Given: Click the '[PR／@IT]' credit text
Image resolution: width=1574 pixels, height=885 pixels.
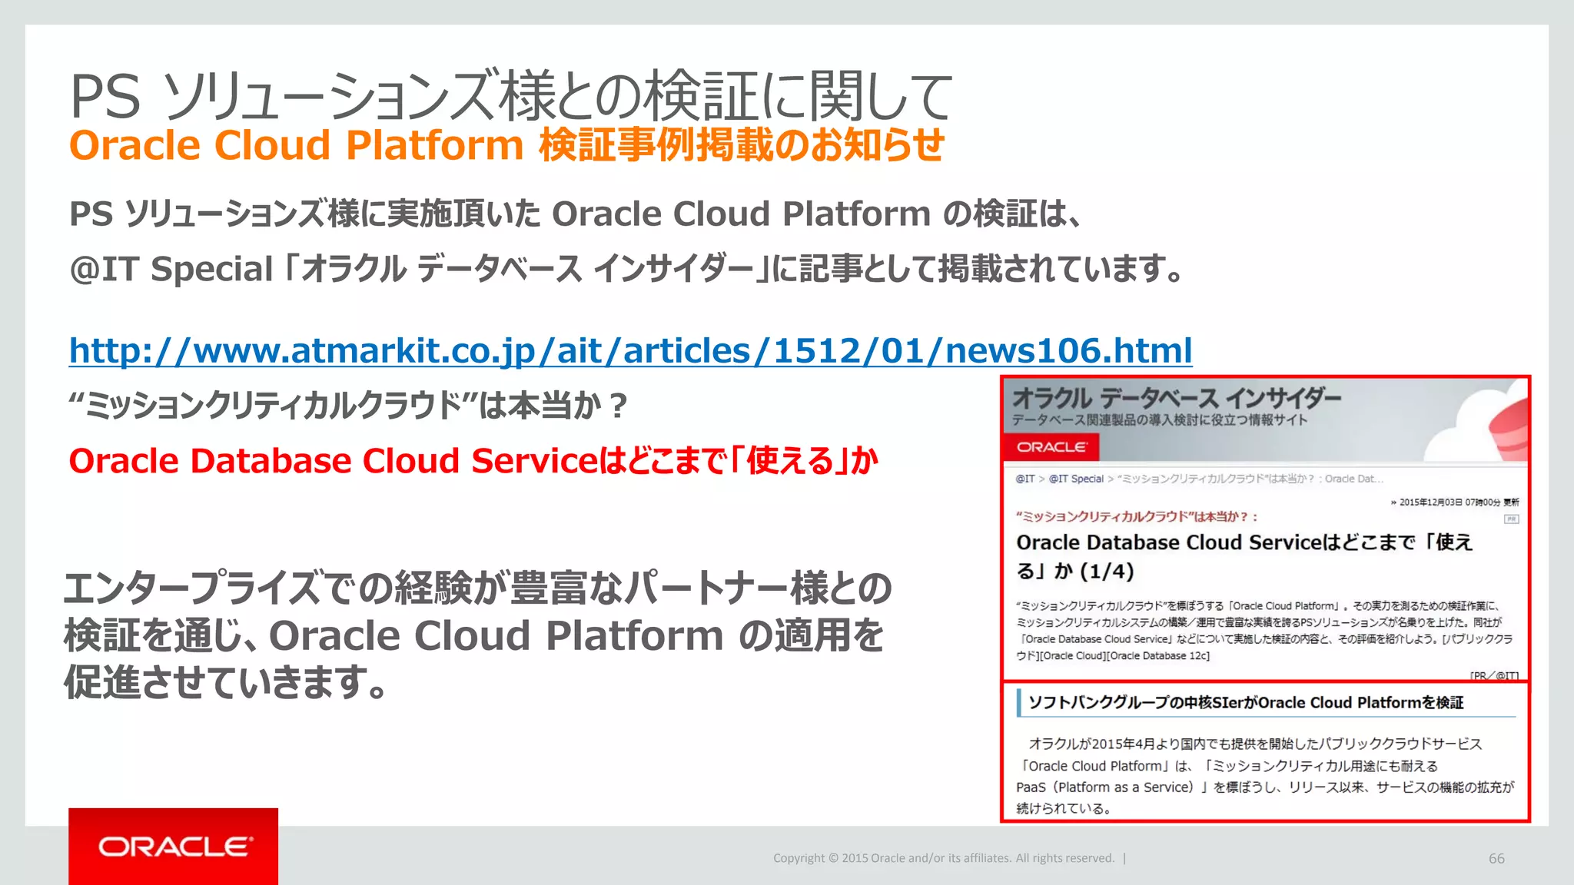Looking at the screenshot, I should pos(1494,675).
